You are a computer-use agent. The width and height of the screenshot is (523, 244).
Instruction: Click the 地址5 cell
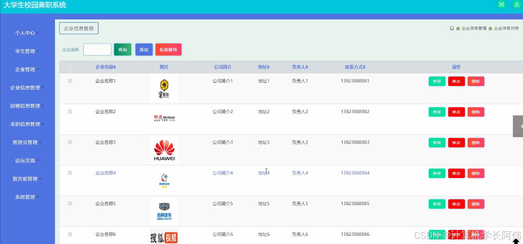pyautogui.click(x=263, y=204)
